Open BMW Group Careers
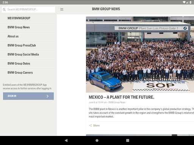194x145 pixels. (x=28, y=72)
